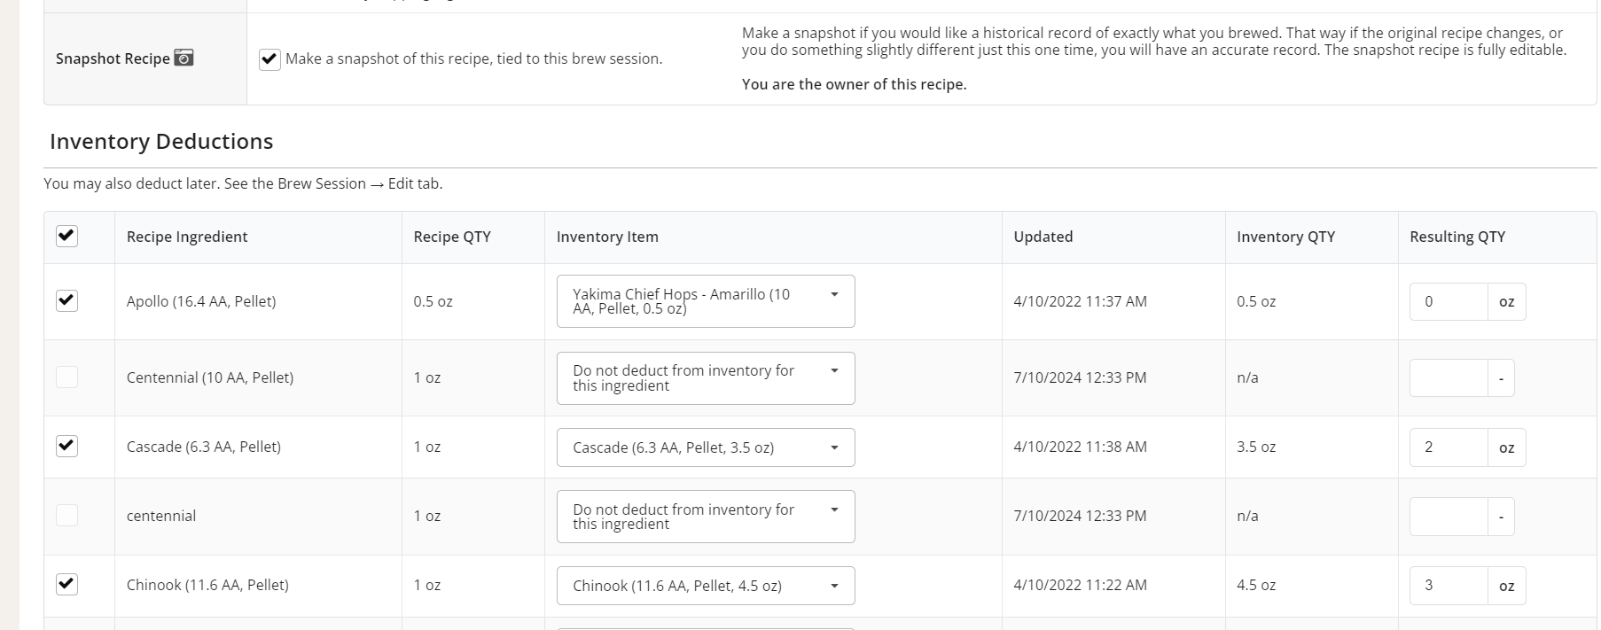Click the Chinook resulting quantity field
This screenshot has height=630, width=1601.
(x=1449, y=586)
